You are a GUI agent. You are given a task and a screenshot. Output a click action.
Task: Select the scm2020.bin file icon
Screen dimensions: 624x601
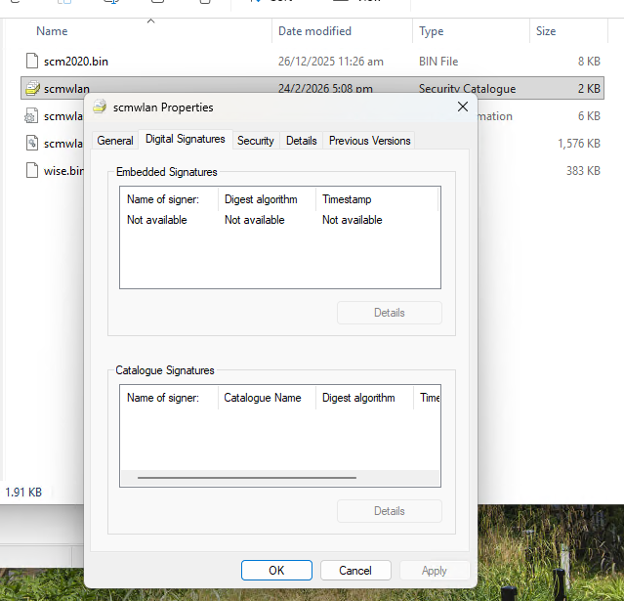32,61
